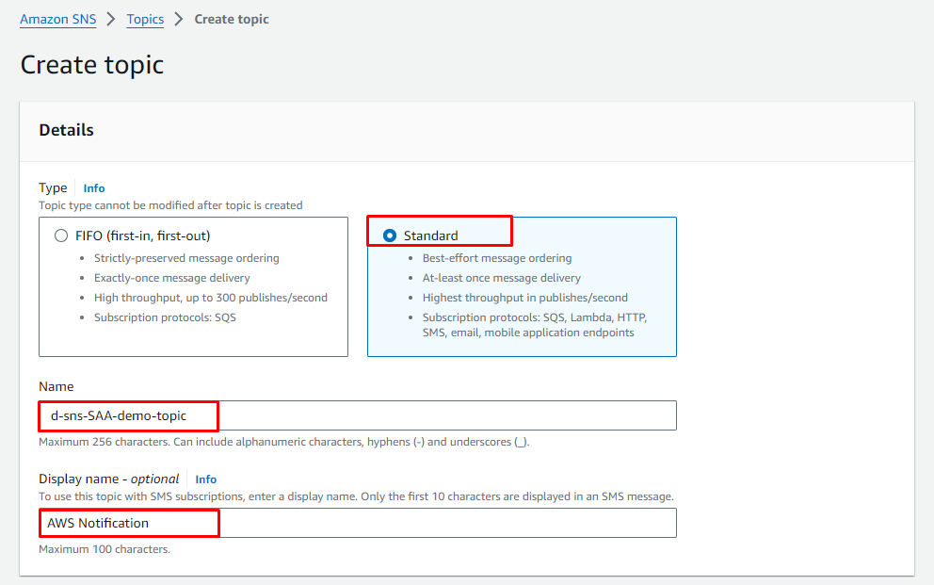Click the Create topic breadcrumb item
This screenshot has height=585, width=934.
click(x=232, y=19)
